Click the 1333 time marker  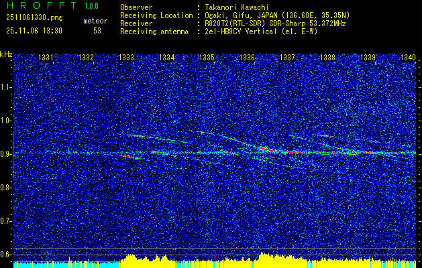click(127, 57)
